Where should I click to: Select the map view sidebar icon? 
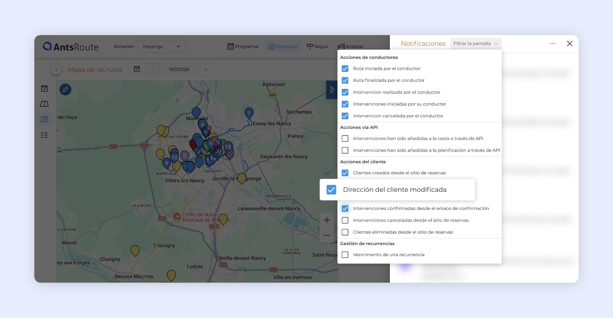(44, 119)
